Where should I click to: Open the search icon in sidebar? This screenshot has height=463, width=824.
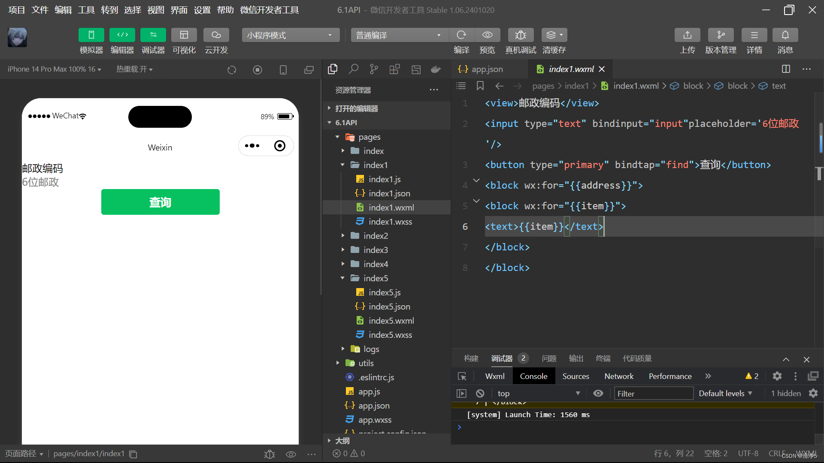click(353, 69)
